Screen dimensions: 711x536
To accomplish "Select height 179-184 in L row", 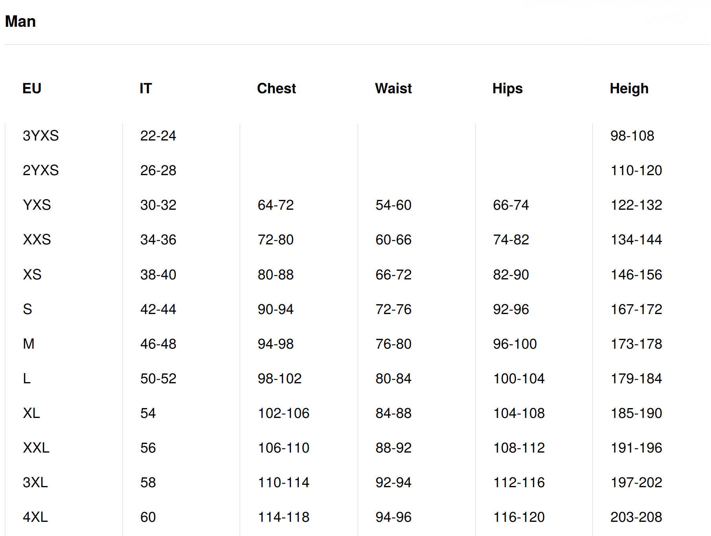I will [636, 379].
